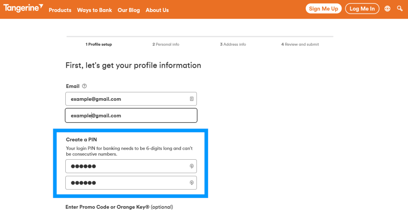Open the Products menu

click(x=60, y=10)
